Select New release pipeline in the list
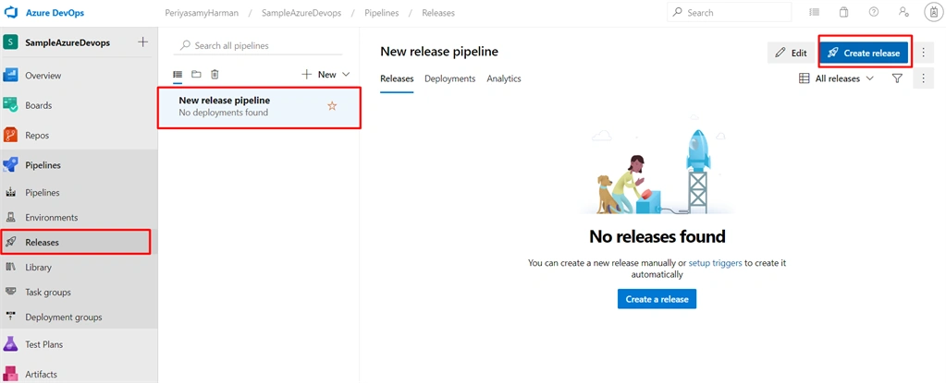 (x=260, y=107)
